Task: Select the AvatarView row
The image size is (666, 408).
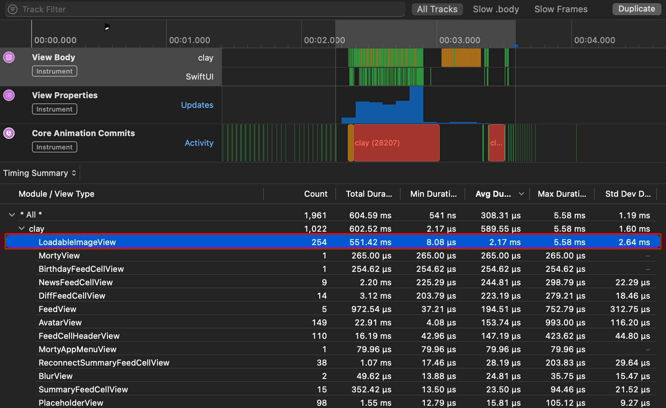Action: click(x=60, y=322)
